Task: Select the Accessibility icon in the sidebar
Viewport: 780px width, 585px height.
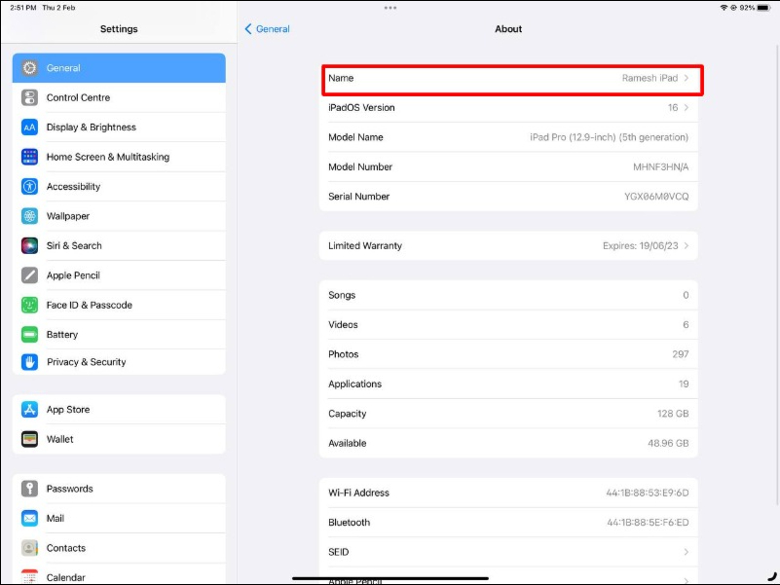Action: 29,186
